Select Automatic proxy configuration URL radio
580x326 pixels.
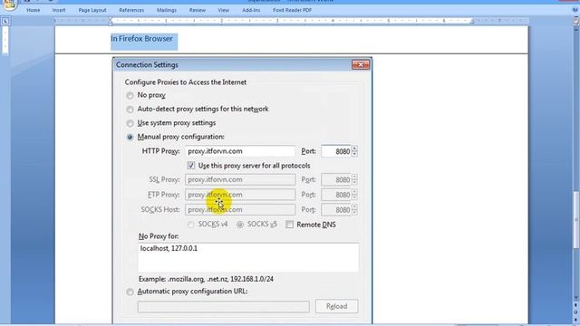click(130, 292)
